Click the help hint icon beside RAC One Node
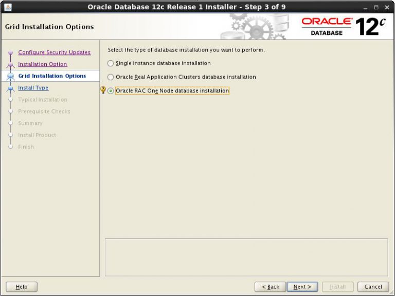Image resolution: width=395 pixels, height=296 pixels. pos(103,90)
